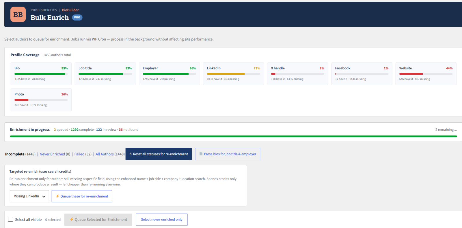Click Reset all statuses for re-enrichment button
Screen dimensions: 462x228
(x=159, y=154)
